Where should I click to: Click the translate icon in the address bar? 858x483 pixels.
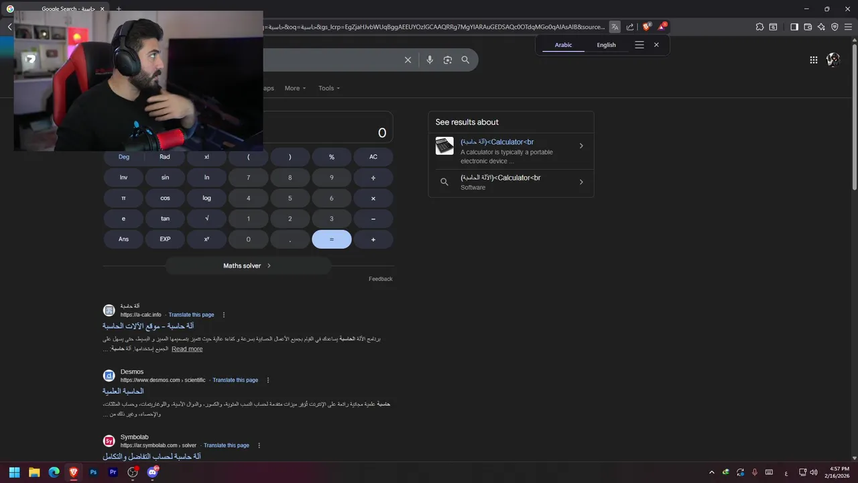615,27
